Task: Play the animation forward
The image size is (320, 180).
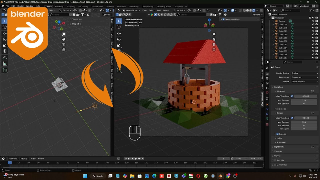Action: click(x=136, y=159)
